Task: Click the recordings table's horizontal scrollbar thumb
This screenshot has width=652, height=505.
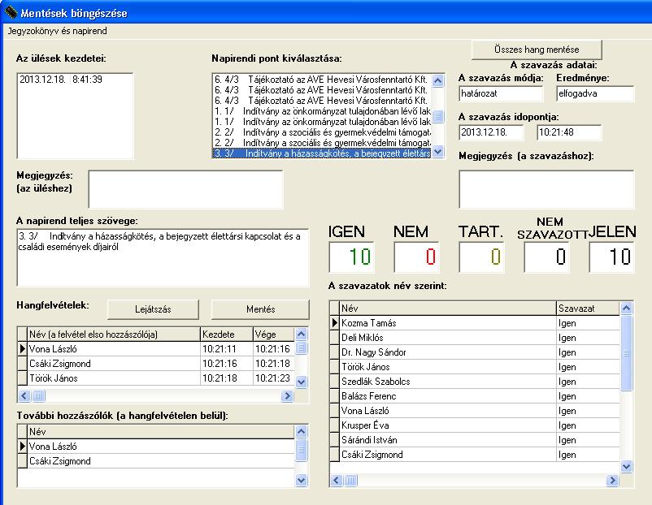Action: click(38, 395)
